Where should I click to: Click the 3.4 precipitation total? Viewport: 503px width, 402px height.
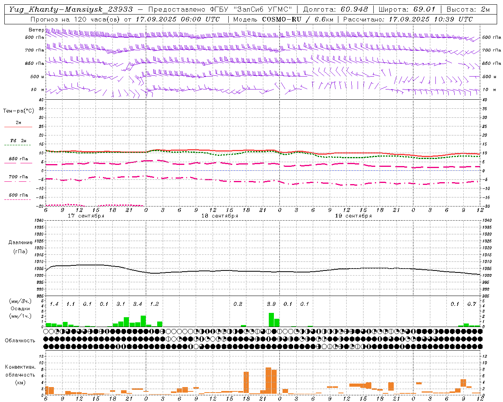click(x=138, y=304)
